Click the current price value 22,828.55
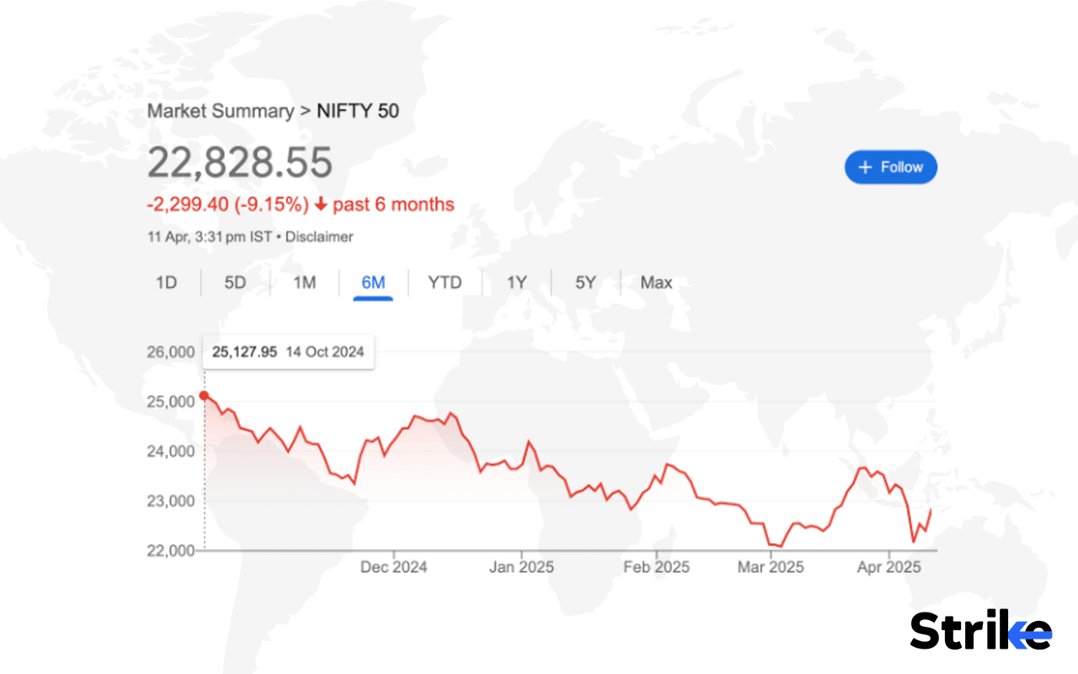The image size is (1078, 674). pyautogui.click(x=240, y=163)
